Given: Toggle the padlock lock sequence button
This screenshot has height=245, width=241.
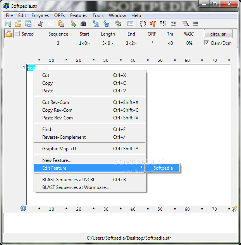Looking at the screenshot, I should tap(9, 34).
